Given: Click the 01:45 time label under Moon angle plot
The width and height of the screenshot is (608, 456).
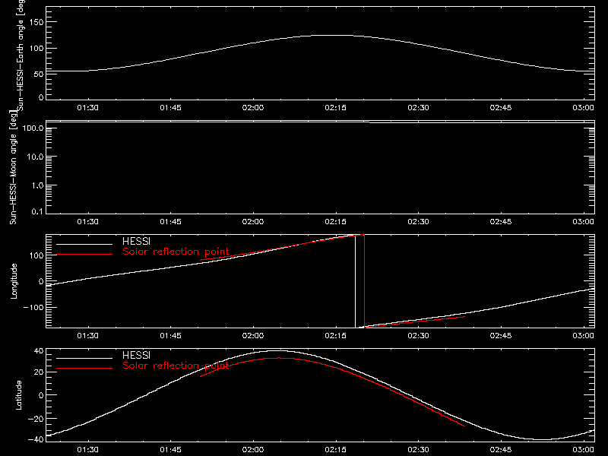Looking at the screenshot, I should pos(170,221).
